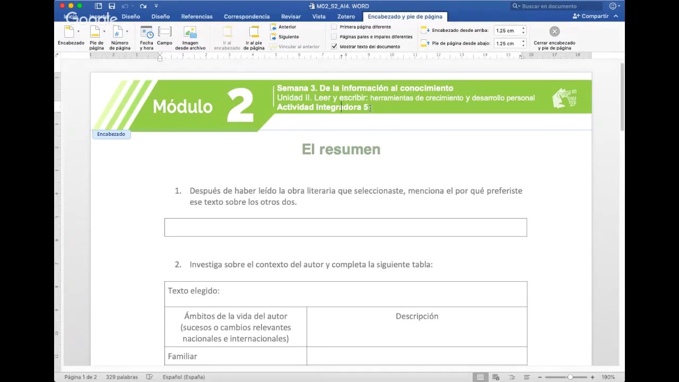The width and height of the screenshot is (679, 382).
Task: Click the Encabezado desde arriba value field
Action: [507, 30]
